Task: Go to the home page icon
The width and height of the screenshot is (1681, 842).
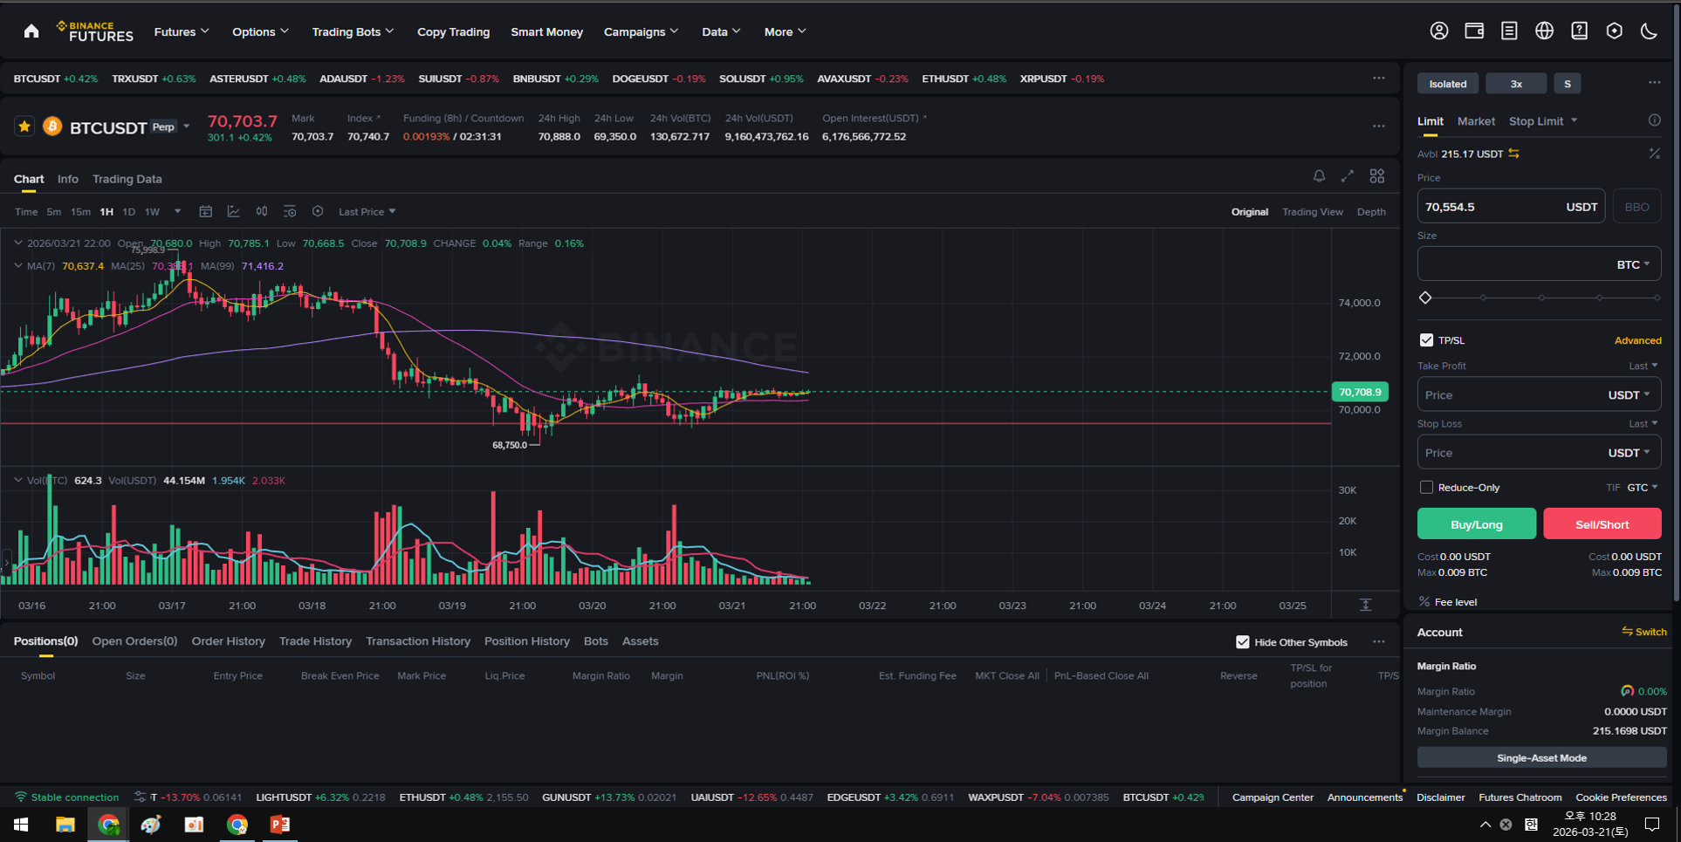Action: pos(31,31)
